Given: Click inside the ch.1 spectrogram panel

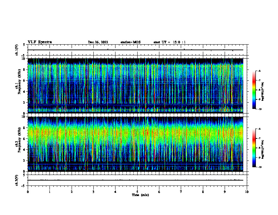Looking at the screenshot, I should (x=135, y=86).
